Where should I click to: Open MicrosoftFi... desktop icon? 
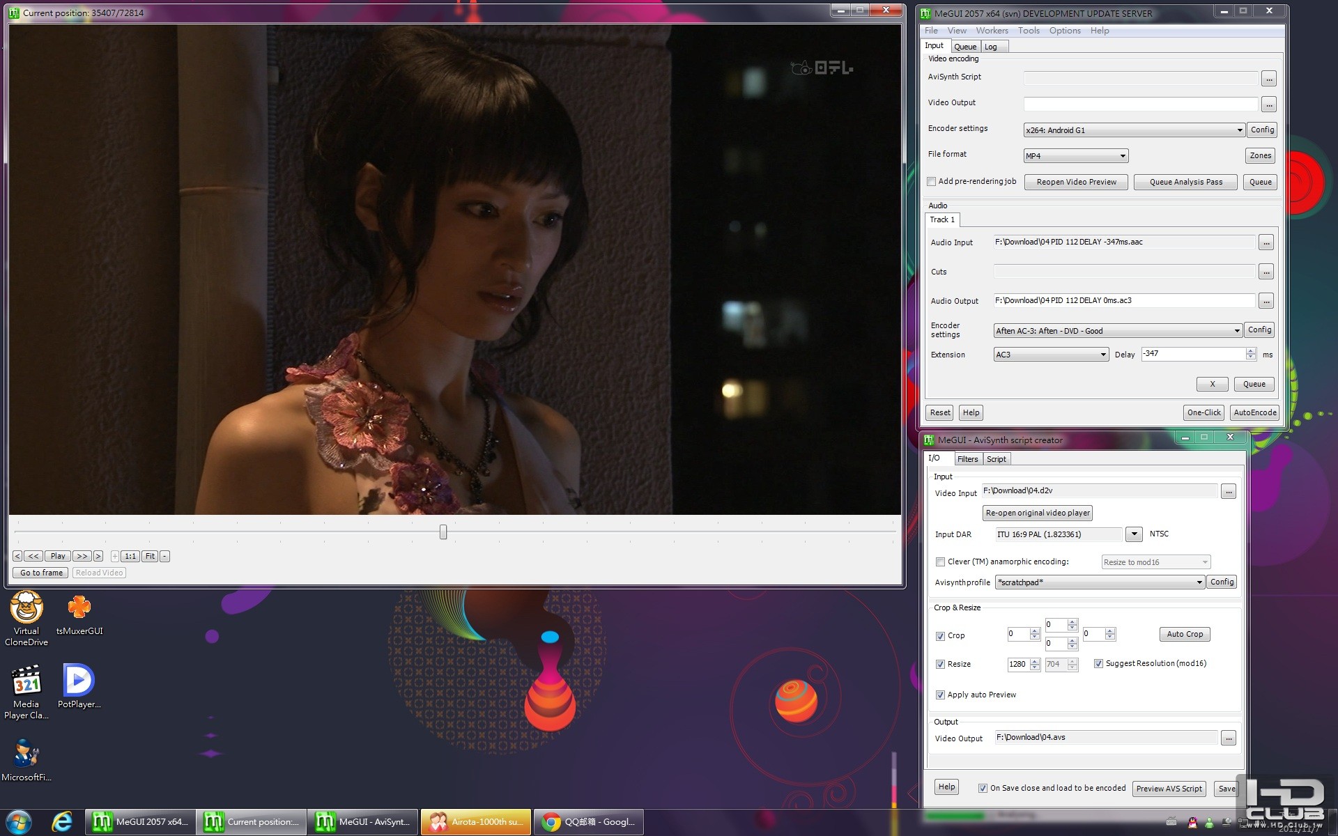coord(26,754)
